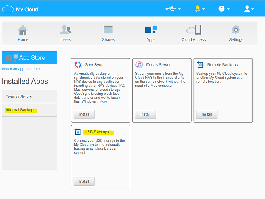
Task: Click the highlighted USB Backups title
Action: [x=97, y=132]
